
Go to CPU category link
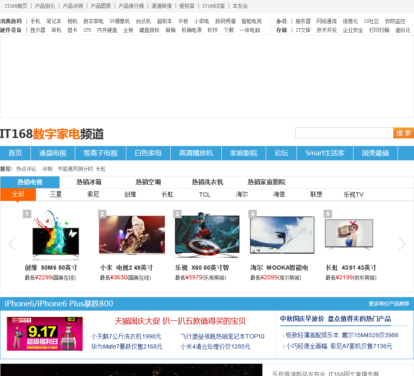pyautogui.click(x=87, y=30)
